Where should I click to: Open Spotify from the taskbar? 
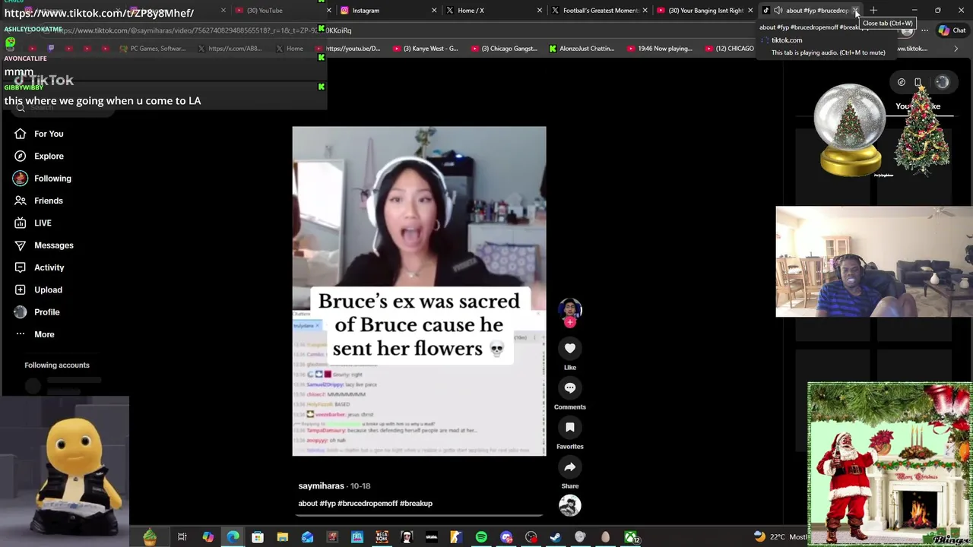pyautogui.click(x=481, y=537)
